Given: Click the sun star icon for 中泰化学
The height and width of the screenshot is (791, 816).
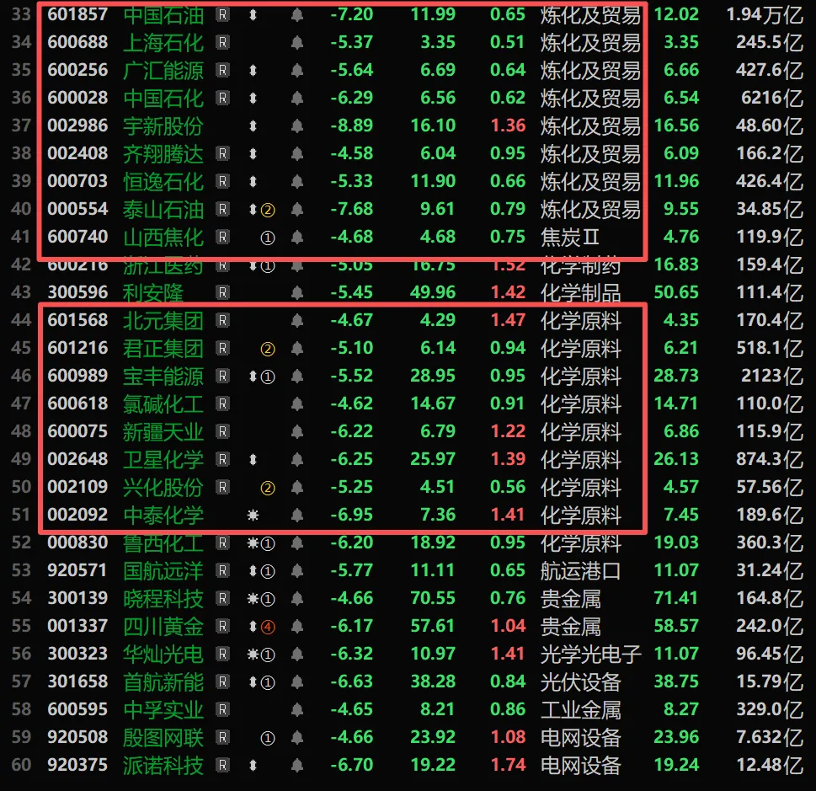Looking at the screenshot, I should coord(253,515).
